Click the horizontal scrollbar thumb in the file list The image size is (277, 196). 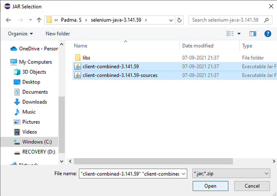point(153,161)
